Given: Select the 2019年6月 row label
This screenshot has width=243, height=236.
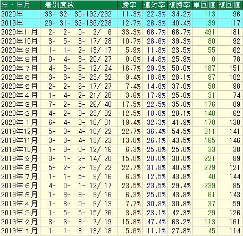Looking at the screenshot, I should pyautogui.click(x=19, y=186).
